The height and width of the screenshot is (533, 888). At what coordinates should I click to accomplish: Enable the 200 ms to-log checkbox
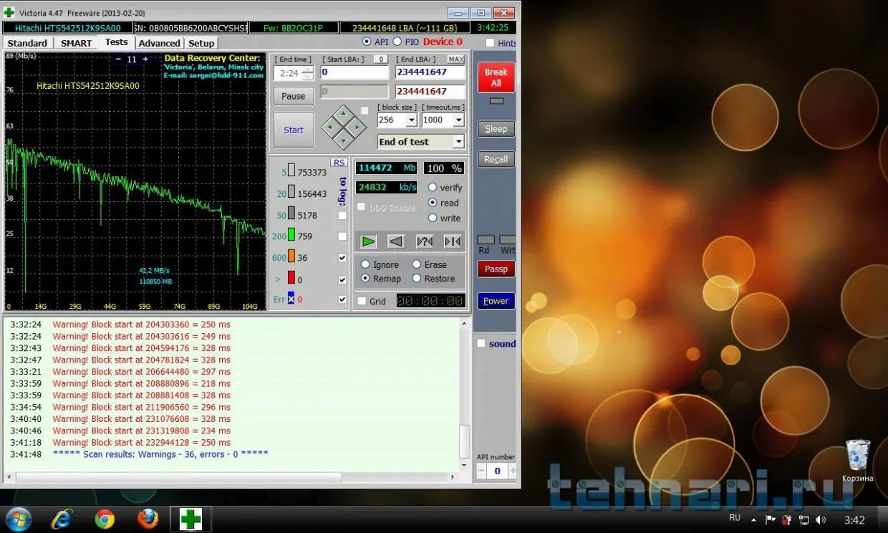tap(342, 236)
